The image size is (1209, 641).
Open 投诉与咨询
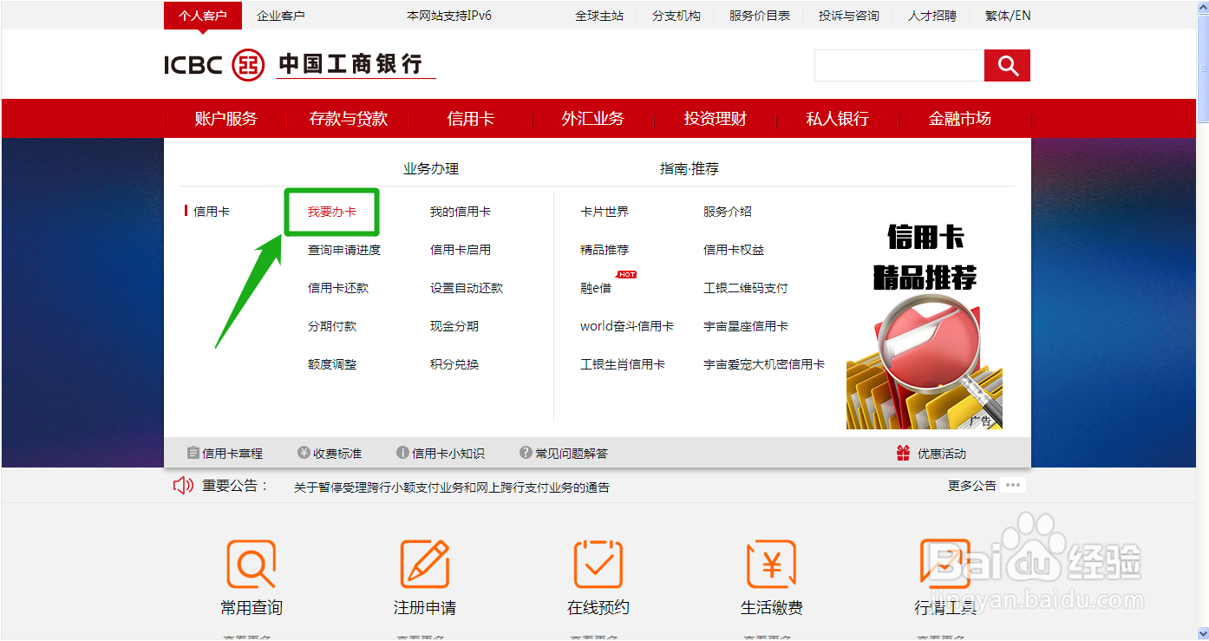coord(849,16)
